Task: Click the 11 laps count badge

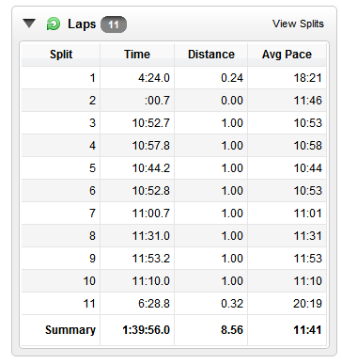Action: (x=114, y=24)
